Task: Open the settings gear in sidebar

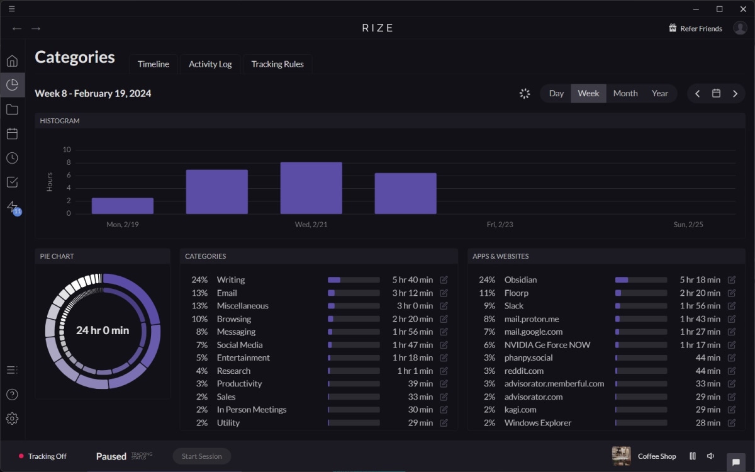Action: [x=12, y=419]
